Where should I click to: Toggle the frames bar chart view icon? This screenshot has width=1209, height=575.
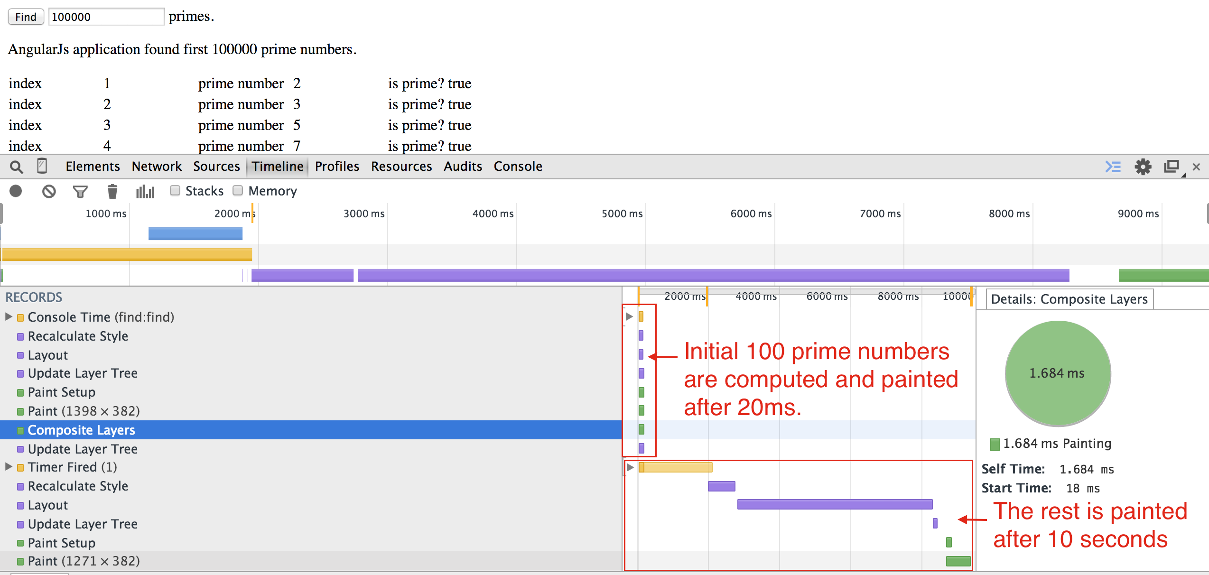pos(145,191)
